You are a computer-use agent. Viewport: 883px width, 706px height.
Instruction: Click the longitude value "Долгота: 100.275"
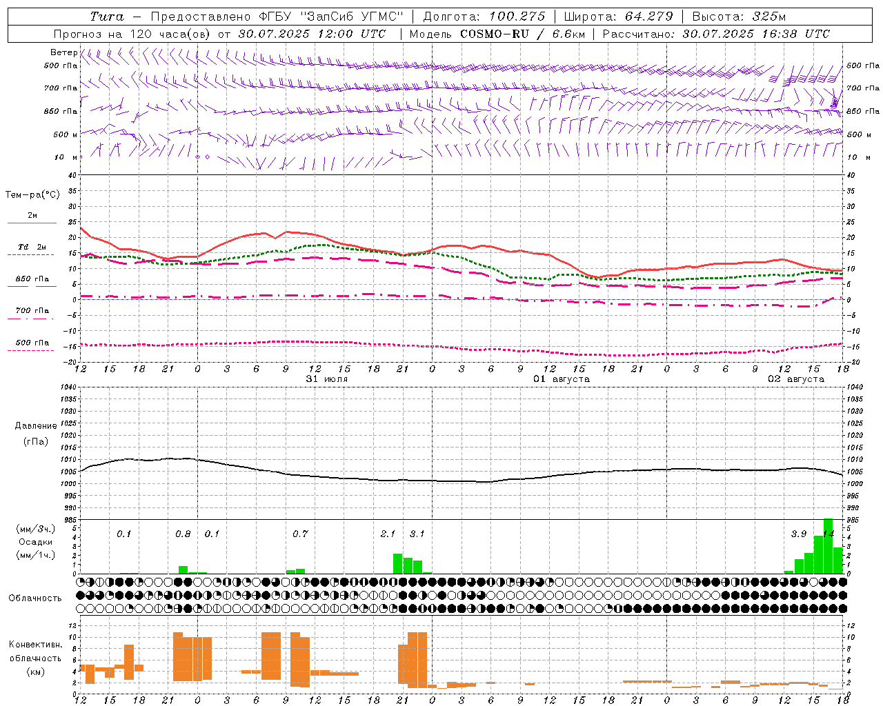click(484, 17)
